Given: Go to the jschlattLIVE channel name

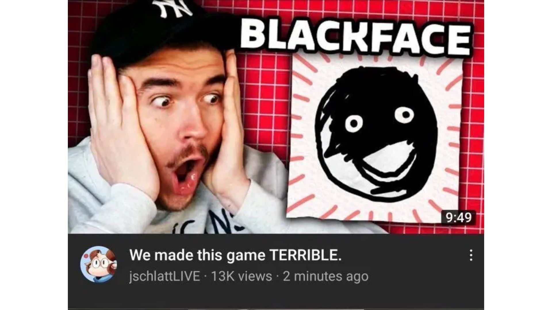Looking at the screenshot, I should point(165,276).
